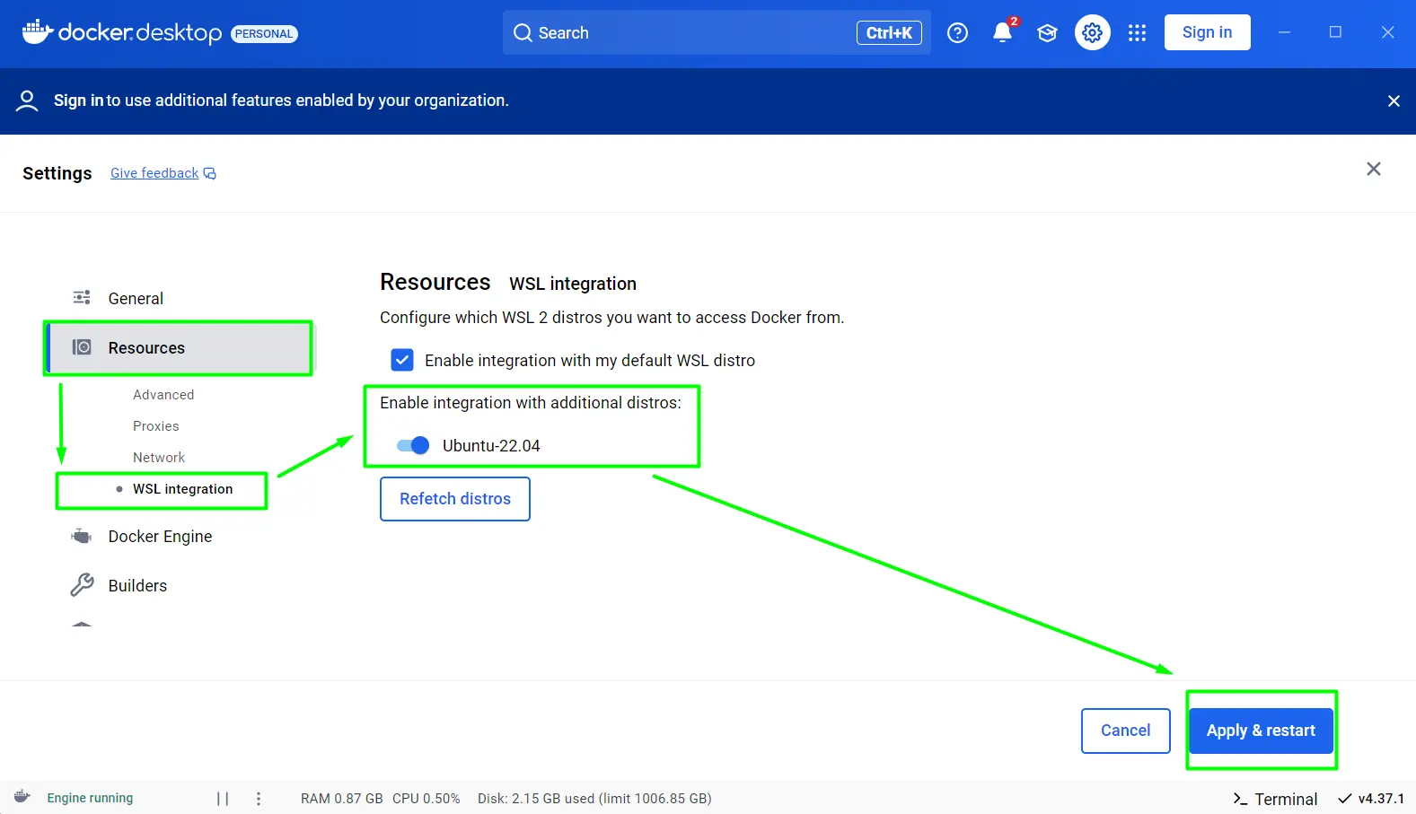The height and width of the screenshot is (814, 1416).
Task: Go to the Docker Engine settings
Action: click(x=160, y=537)
